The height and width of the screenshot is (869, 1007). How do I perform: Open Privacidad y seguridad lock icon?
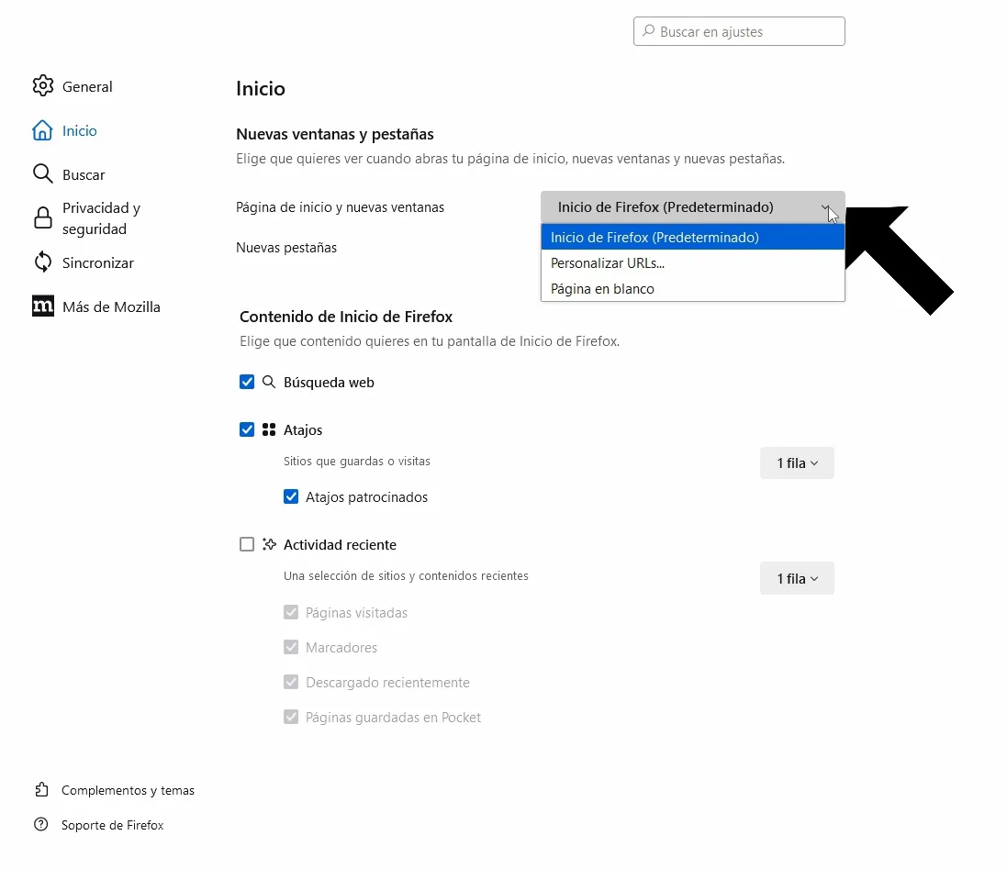(42, 218)
